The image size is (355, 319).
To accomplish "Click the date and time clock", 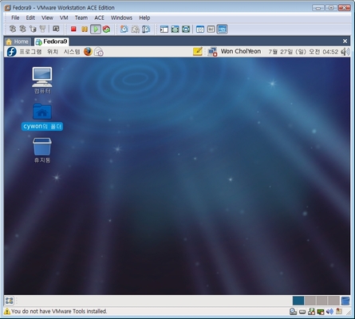I will click(303, 52).
